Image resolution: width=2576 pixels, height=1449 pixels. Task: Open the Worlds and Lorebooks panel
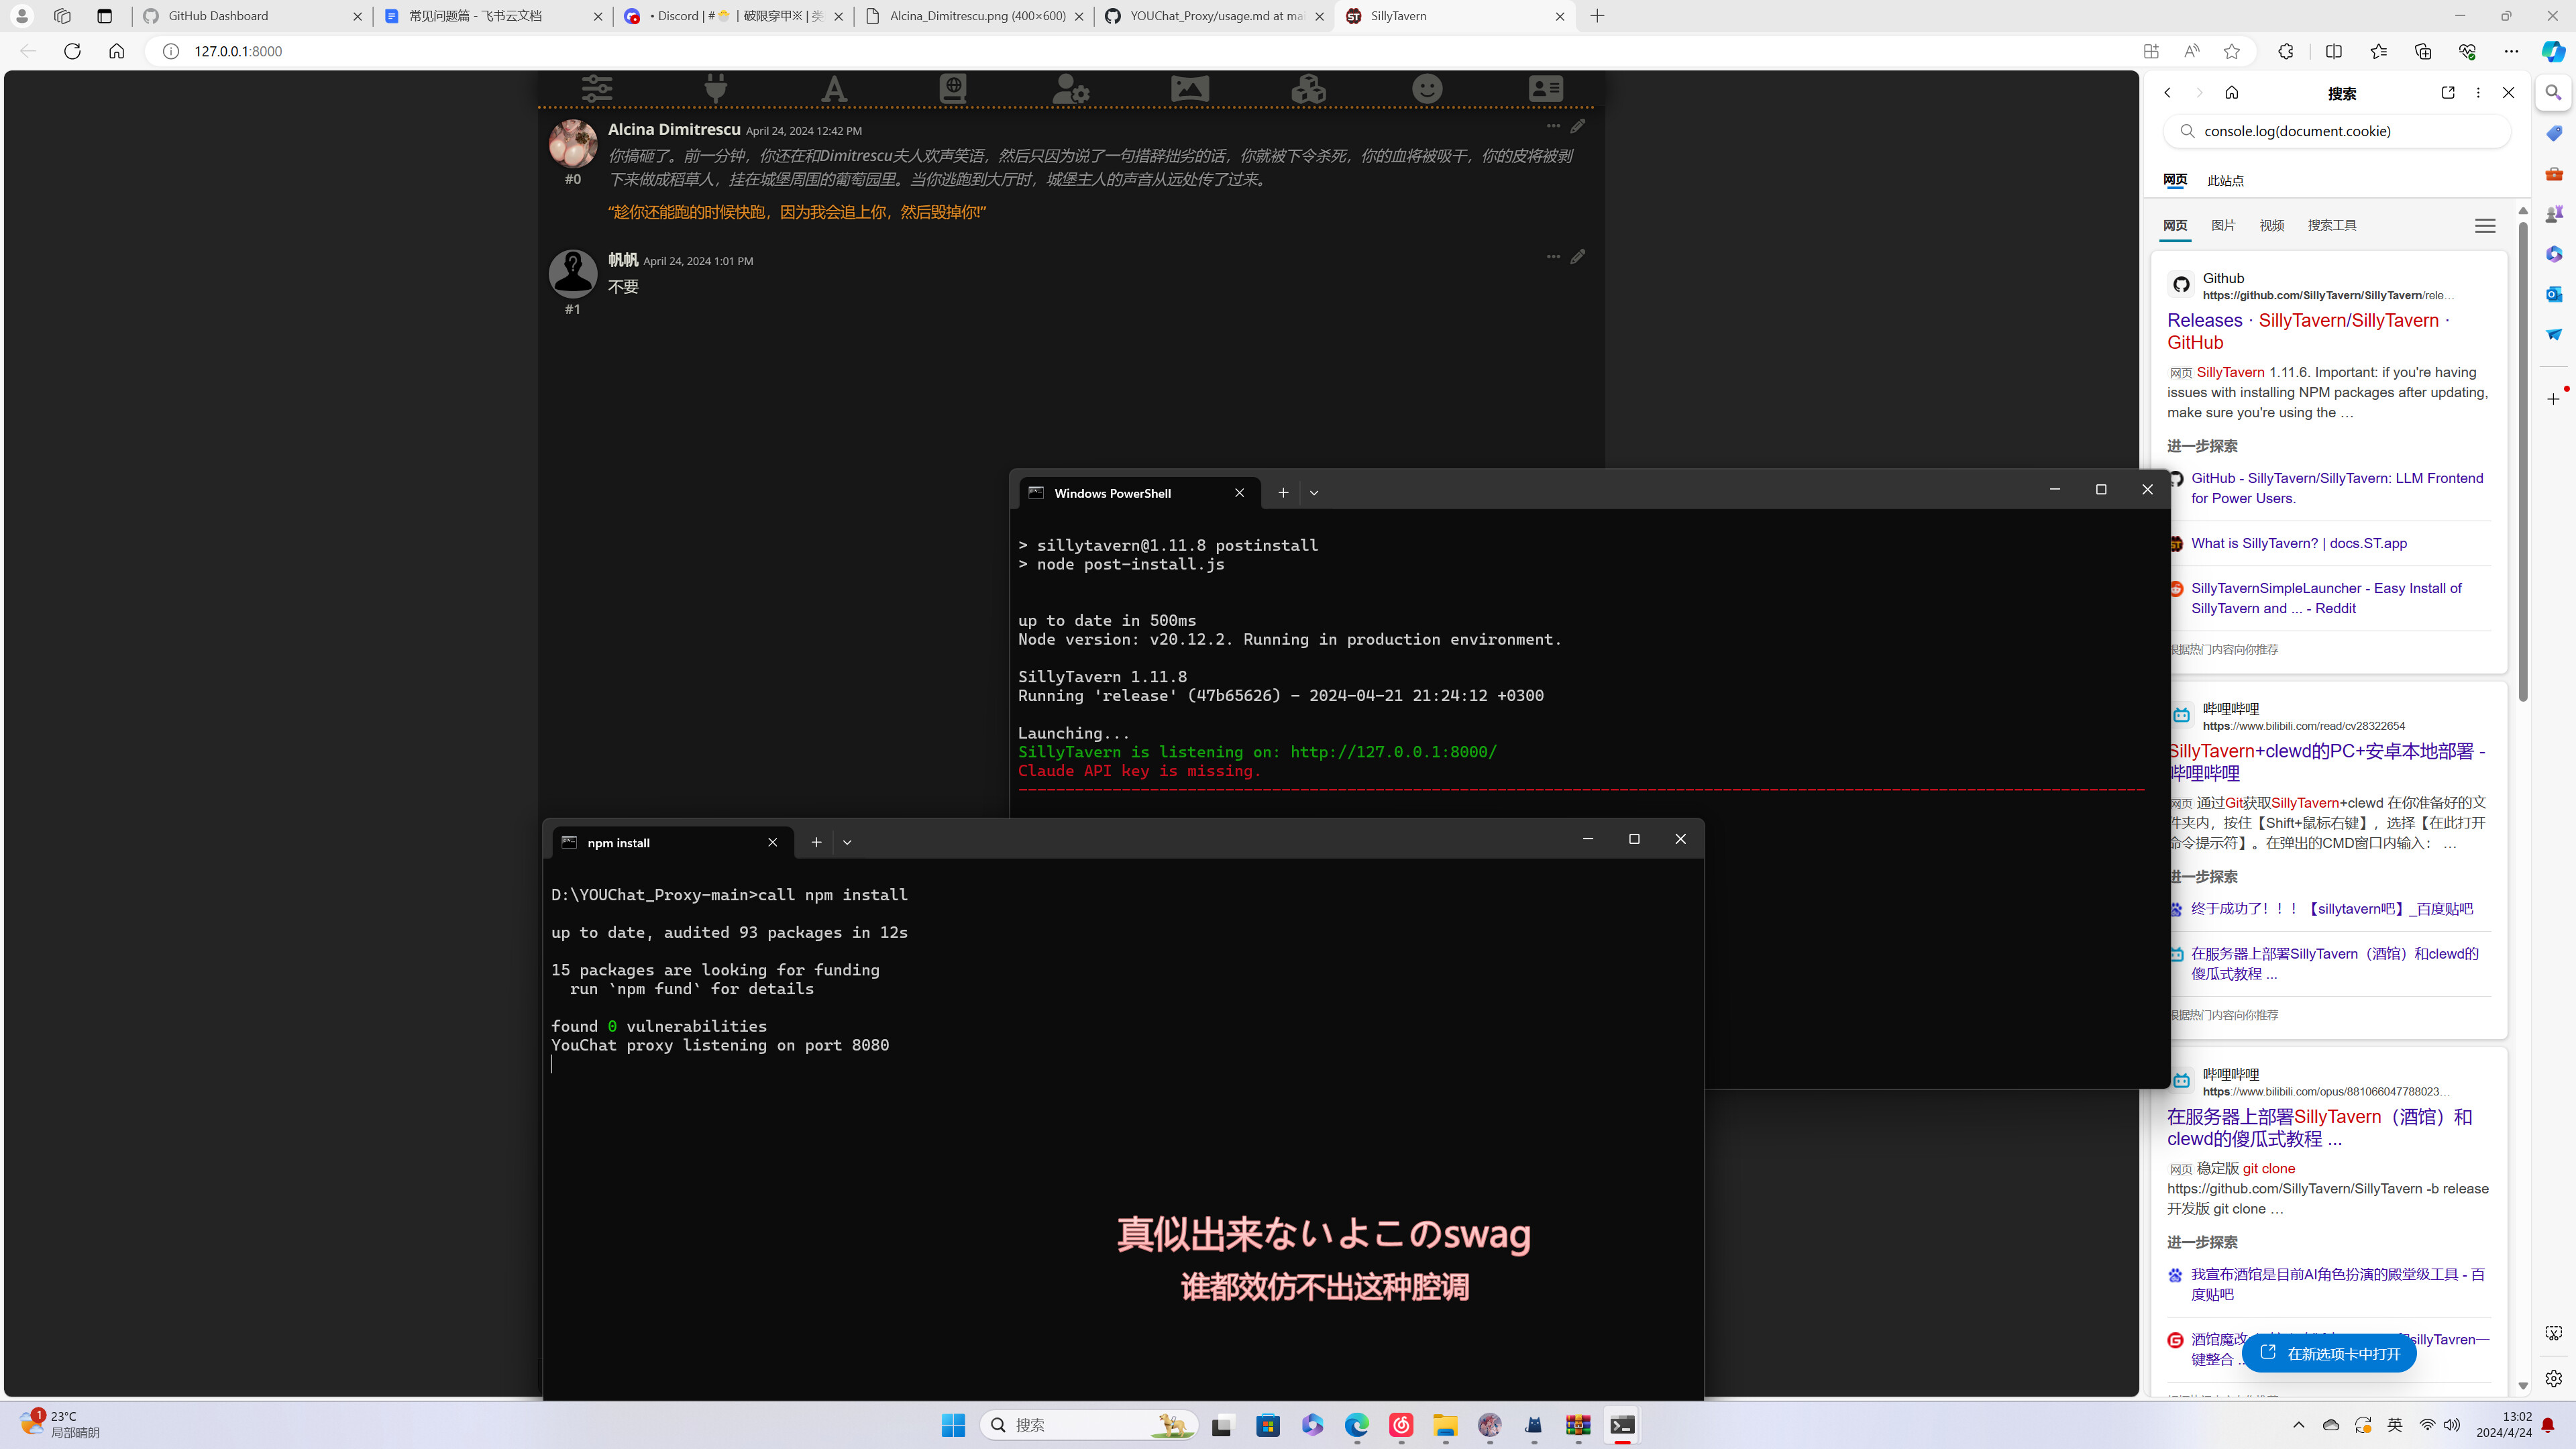952,88
